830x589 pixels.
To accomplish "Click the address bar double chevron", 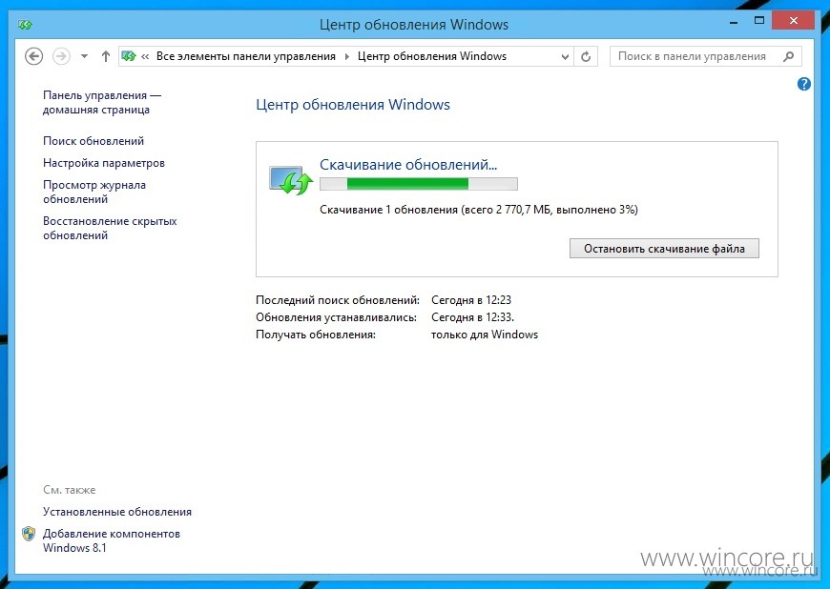I will [145, 56].
